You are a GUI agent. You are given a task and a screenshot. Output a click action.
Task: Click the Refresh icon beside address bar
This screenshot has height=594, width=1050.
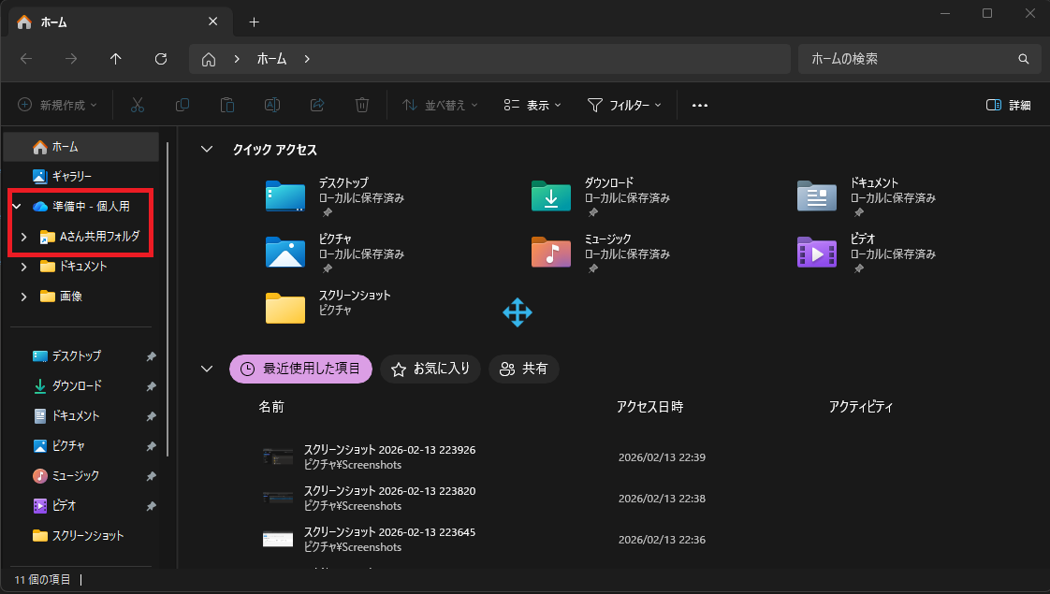[x=161, y=59]
